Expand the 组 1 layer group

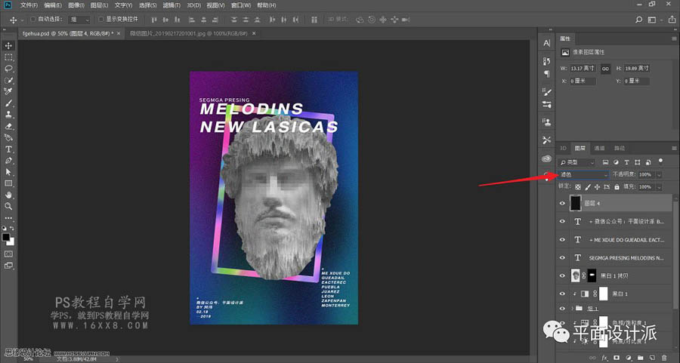tap(571, 309)
